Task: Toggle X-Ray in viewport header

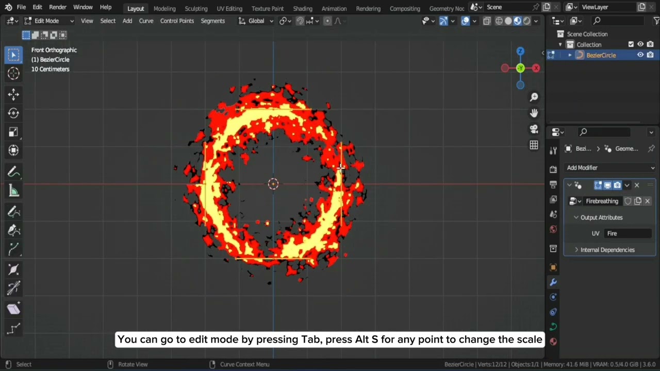Action: tap(487, 21)
